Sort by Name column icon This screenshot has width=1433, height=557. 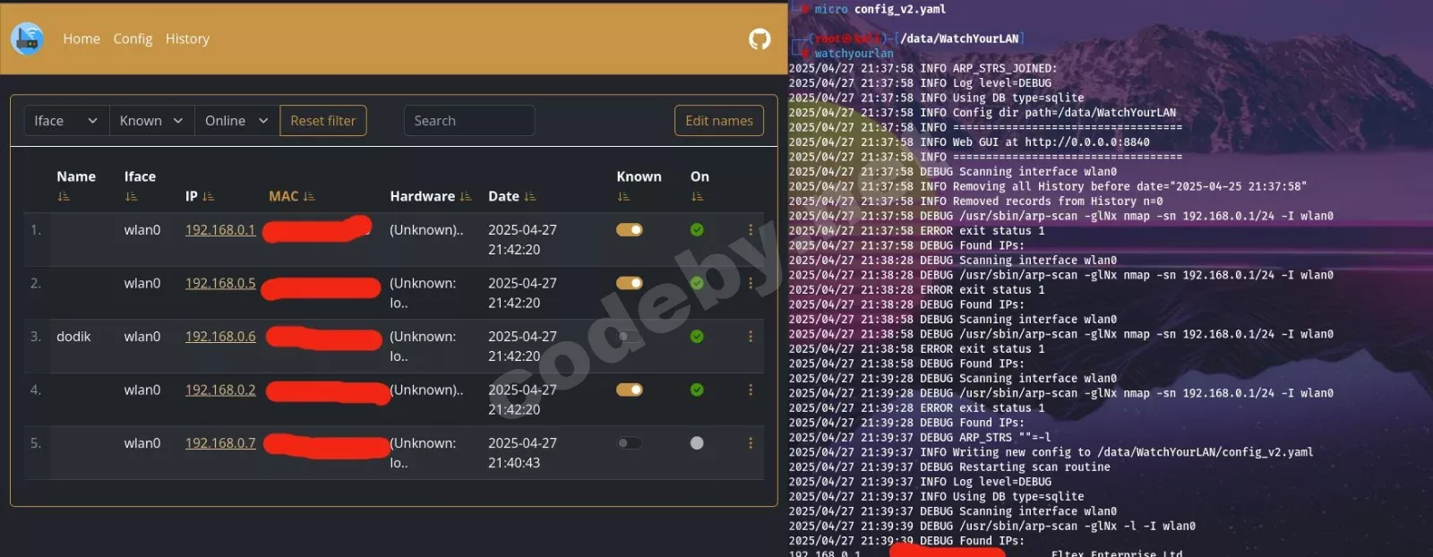[64, 197]
